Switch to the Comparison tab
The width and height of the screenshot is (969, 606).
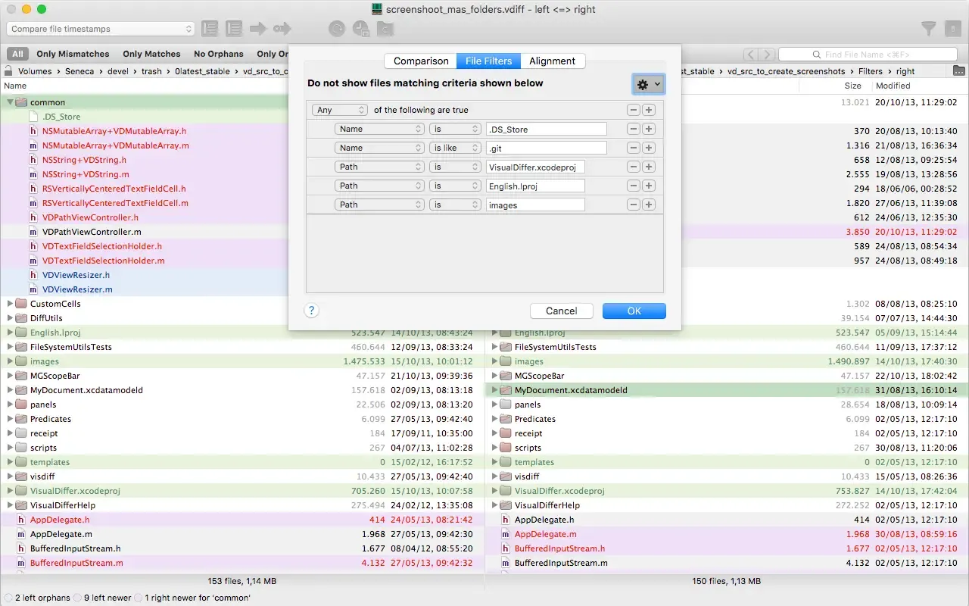coord(420,61)
